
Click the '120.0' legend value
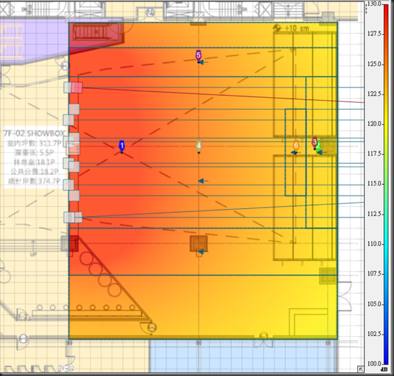pos(374,124)
